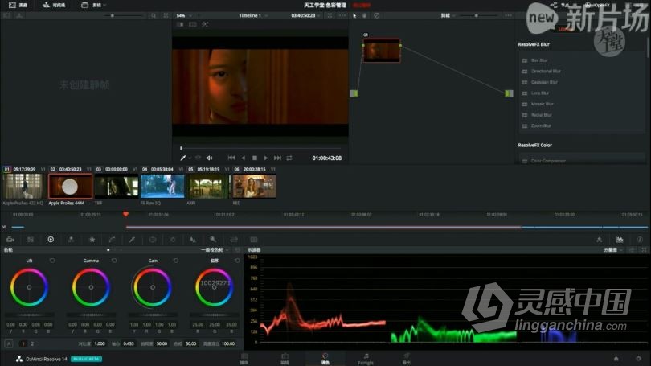Image resolution: width=651 pixels, height=366 pixels.
Task: Click the contrast value field 1.000
Action: pos(100,344)
